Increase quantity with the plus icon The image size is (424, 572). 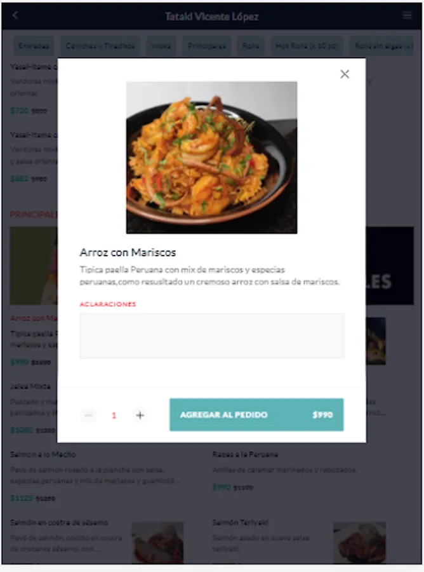tap(140, 415)
